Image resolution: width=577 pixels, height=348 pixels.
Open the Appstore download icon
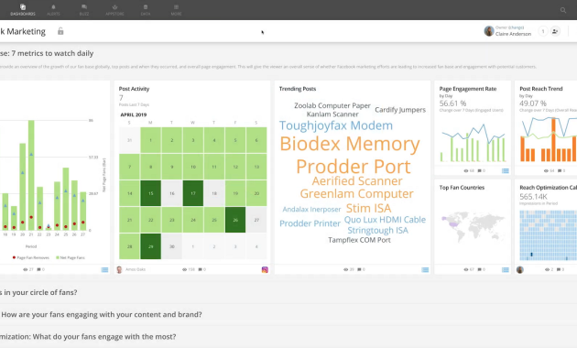(x=114, y=9)
